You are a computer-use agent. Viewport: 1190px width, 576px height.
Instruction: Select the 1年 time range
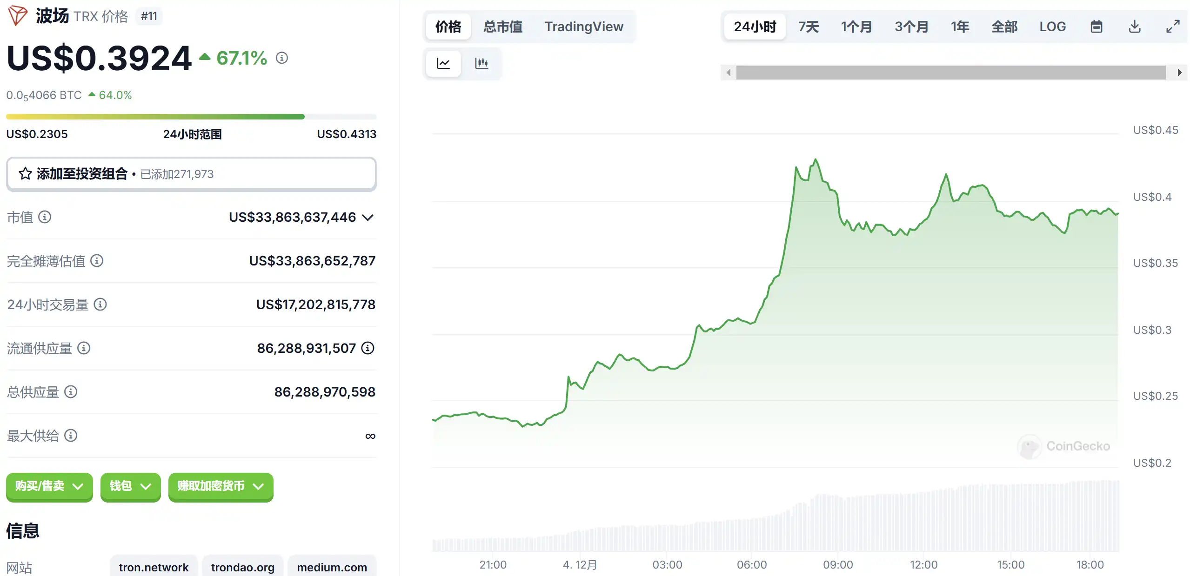[960, 26]
